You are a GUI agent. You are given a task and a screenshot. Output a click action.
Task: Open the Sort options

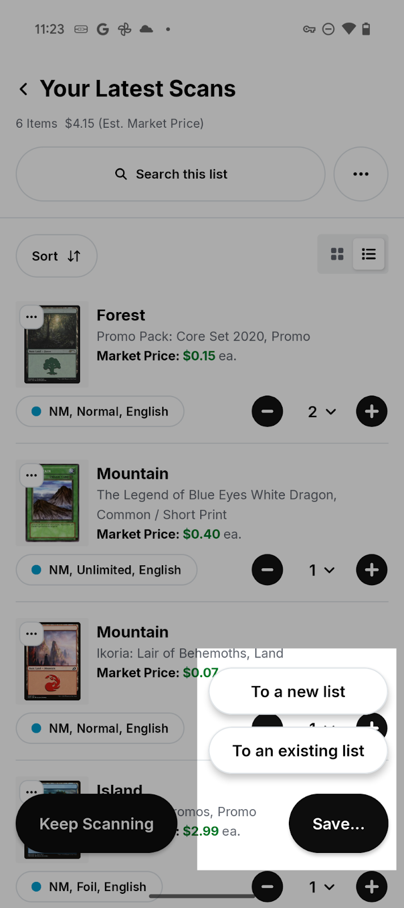point(56,256)
